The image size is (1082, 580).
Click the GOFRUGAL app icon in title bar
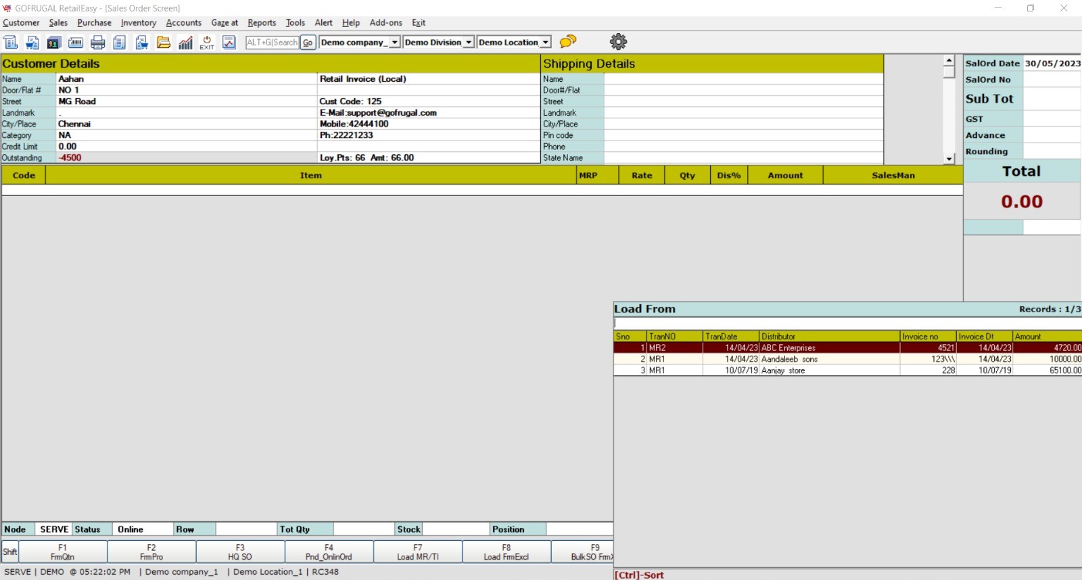click(7, 8)
